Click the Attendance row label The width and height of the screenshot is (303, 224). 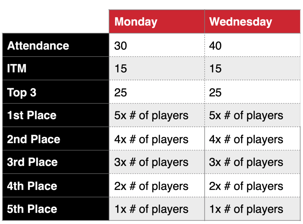56,45
